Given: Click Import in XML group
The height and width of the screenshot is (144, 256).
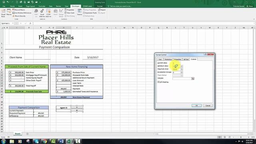Looking at the screenshot, I should pyautogui.click(x=102, y=10).
